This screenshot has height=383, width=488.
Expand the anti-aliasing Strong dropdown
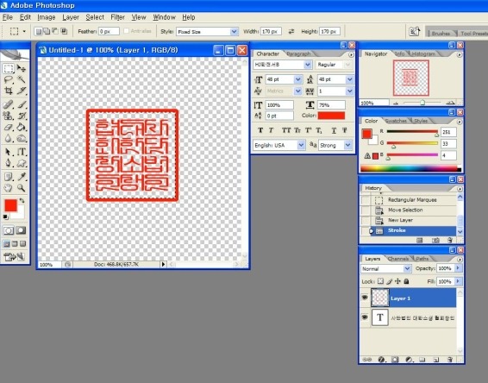(335, 145)
